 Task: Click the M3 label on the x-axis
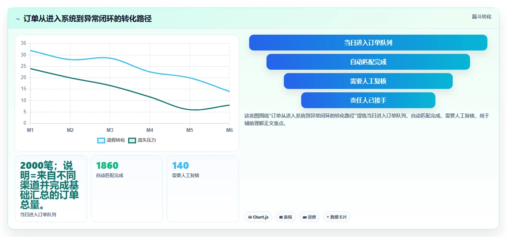click(110, 130)
